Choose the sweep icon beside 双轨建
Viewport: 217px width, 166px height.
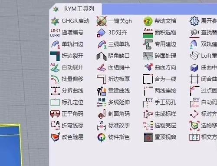click(x=194, y=44)
